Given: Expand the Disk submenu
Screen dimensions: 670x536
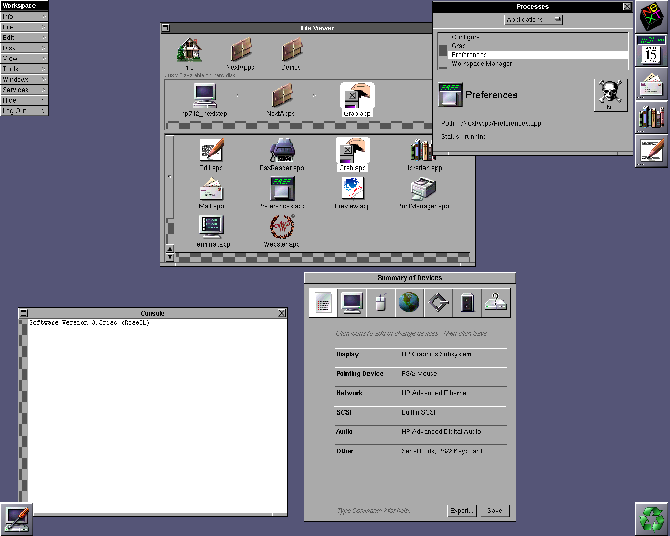Looking at the screenshot, I should click(x=24, y=48).
